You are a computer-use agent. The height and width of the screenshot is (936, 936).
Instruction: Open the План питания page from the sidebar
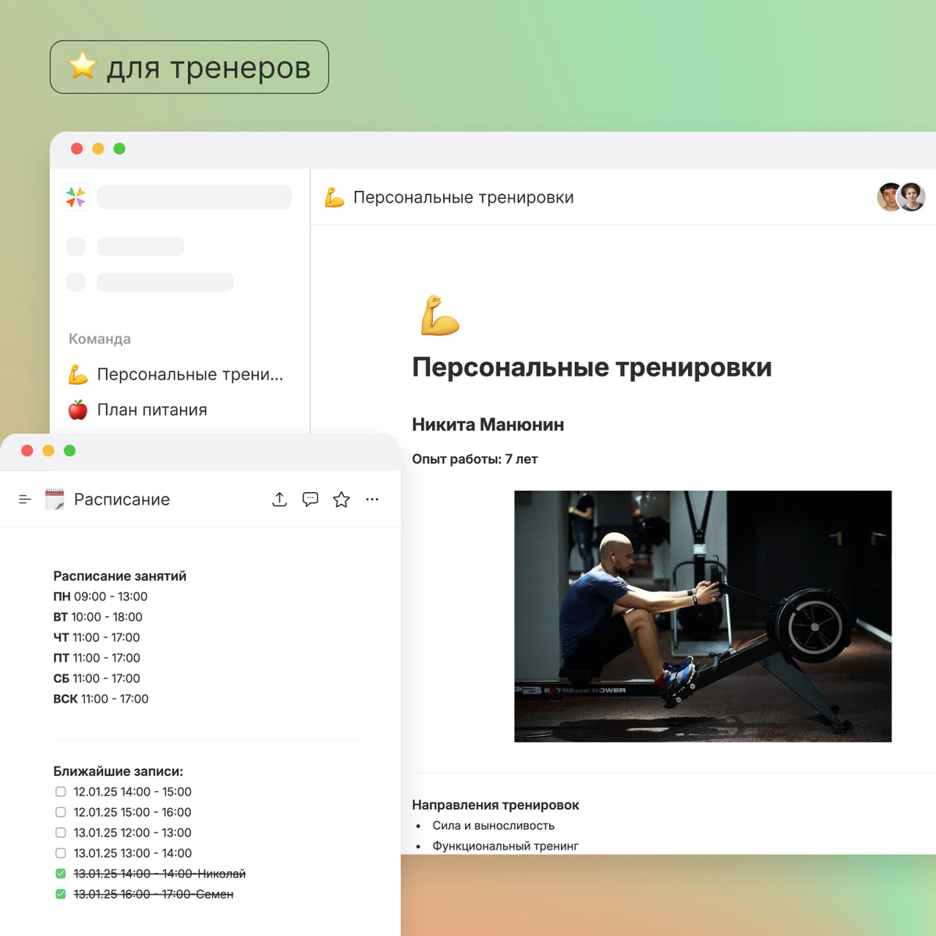[152, 409]
